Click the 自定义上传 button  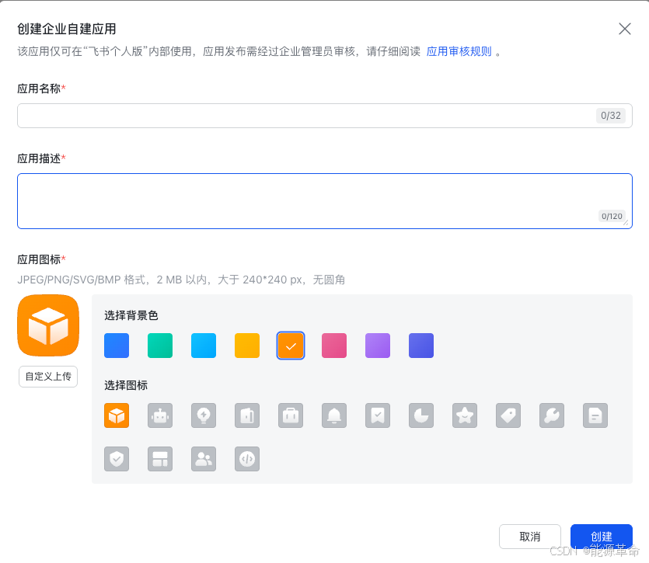tap(48, 377)
